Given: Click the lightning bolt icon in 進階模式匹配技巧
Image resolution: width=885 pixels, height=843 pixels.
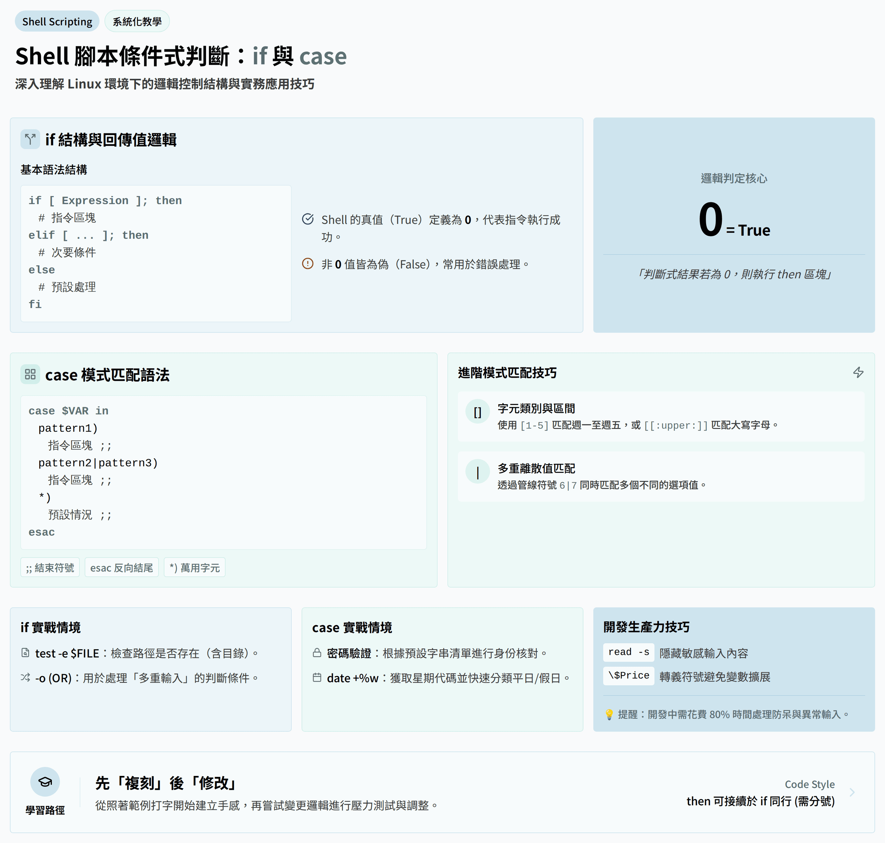Looking at the screenshot, I should pos(858,373).
